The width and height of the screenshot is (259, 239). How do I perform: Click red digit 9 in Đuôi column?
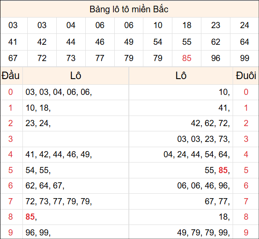pos(246,232)
